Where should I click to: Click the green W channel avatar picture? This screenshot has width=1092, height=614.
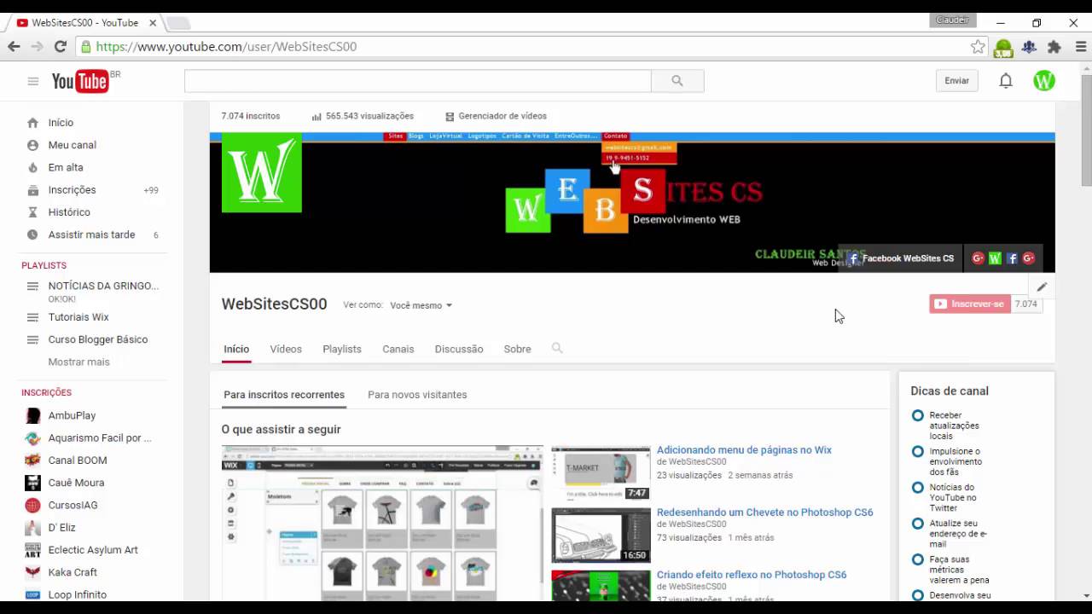pyautogui.click(x=262, y=172)
